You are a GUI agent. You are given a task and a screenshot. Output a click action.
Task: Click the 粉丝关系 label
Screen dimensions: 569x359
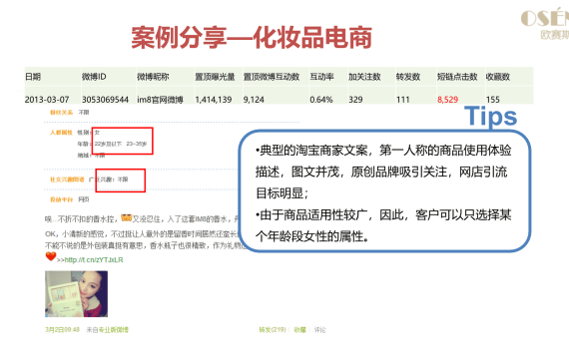(x=61, y=113)
